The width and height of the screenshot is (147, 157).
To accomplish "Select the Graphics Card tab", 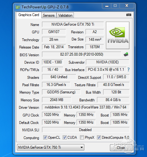I will pos(29,15).
